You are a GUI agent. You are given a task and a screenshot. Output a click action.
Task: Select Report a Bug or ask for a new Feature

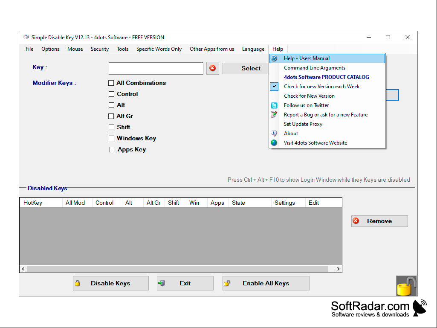point(327,115)
